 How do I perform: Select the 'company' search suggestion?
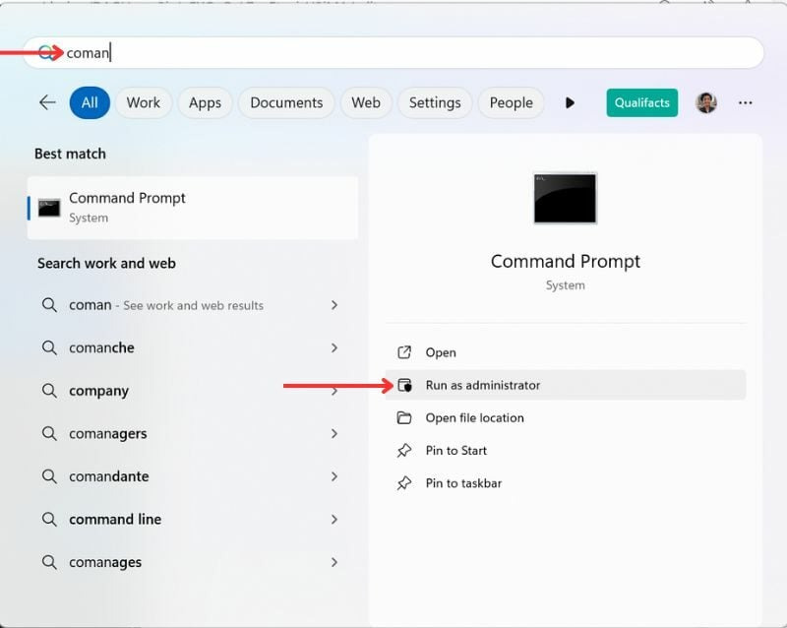(193, 391)
